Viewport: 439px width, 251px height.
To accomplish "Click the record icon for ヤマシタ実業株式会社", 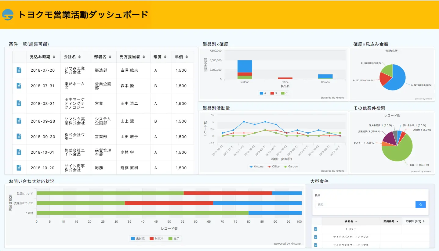I will 19,121.
